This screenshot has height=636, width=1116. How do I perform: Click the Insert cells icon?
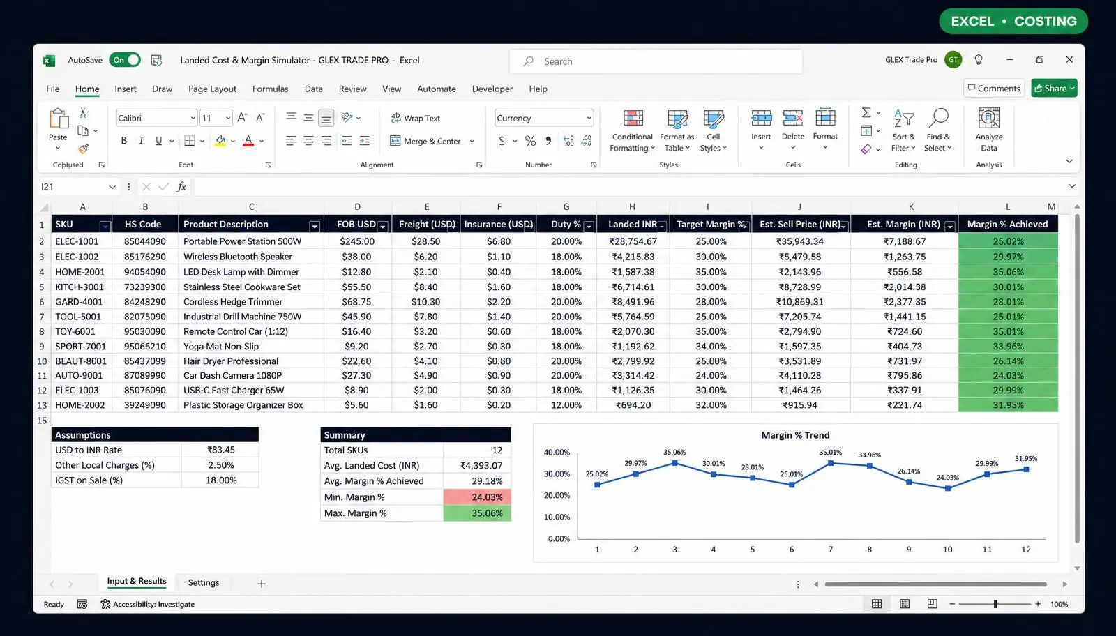tap(761, 118)
